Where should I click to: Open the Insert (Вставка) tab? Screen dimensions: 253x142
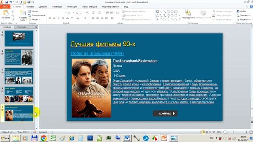coord(30,7)
